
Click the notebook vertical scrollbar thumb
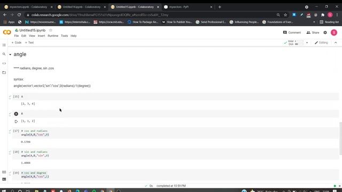point(340,139)
